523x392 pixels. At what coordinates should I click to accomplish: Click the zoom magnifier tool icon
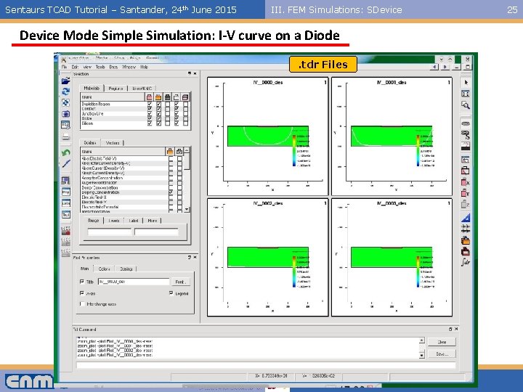tap(466, 105)
